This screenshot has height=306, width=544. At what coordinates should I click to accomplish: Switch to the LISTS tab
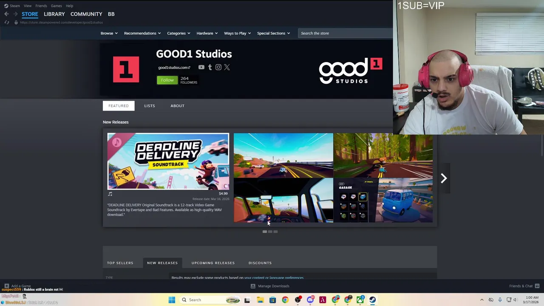(x=150, y=106)
